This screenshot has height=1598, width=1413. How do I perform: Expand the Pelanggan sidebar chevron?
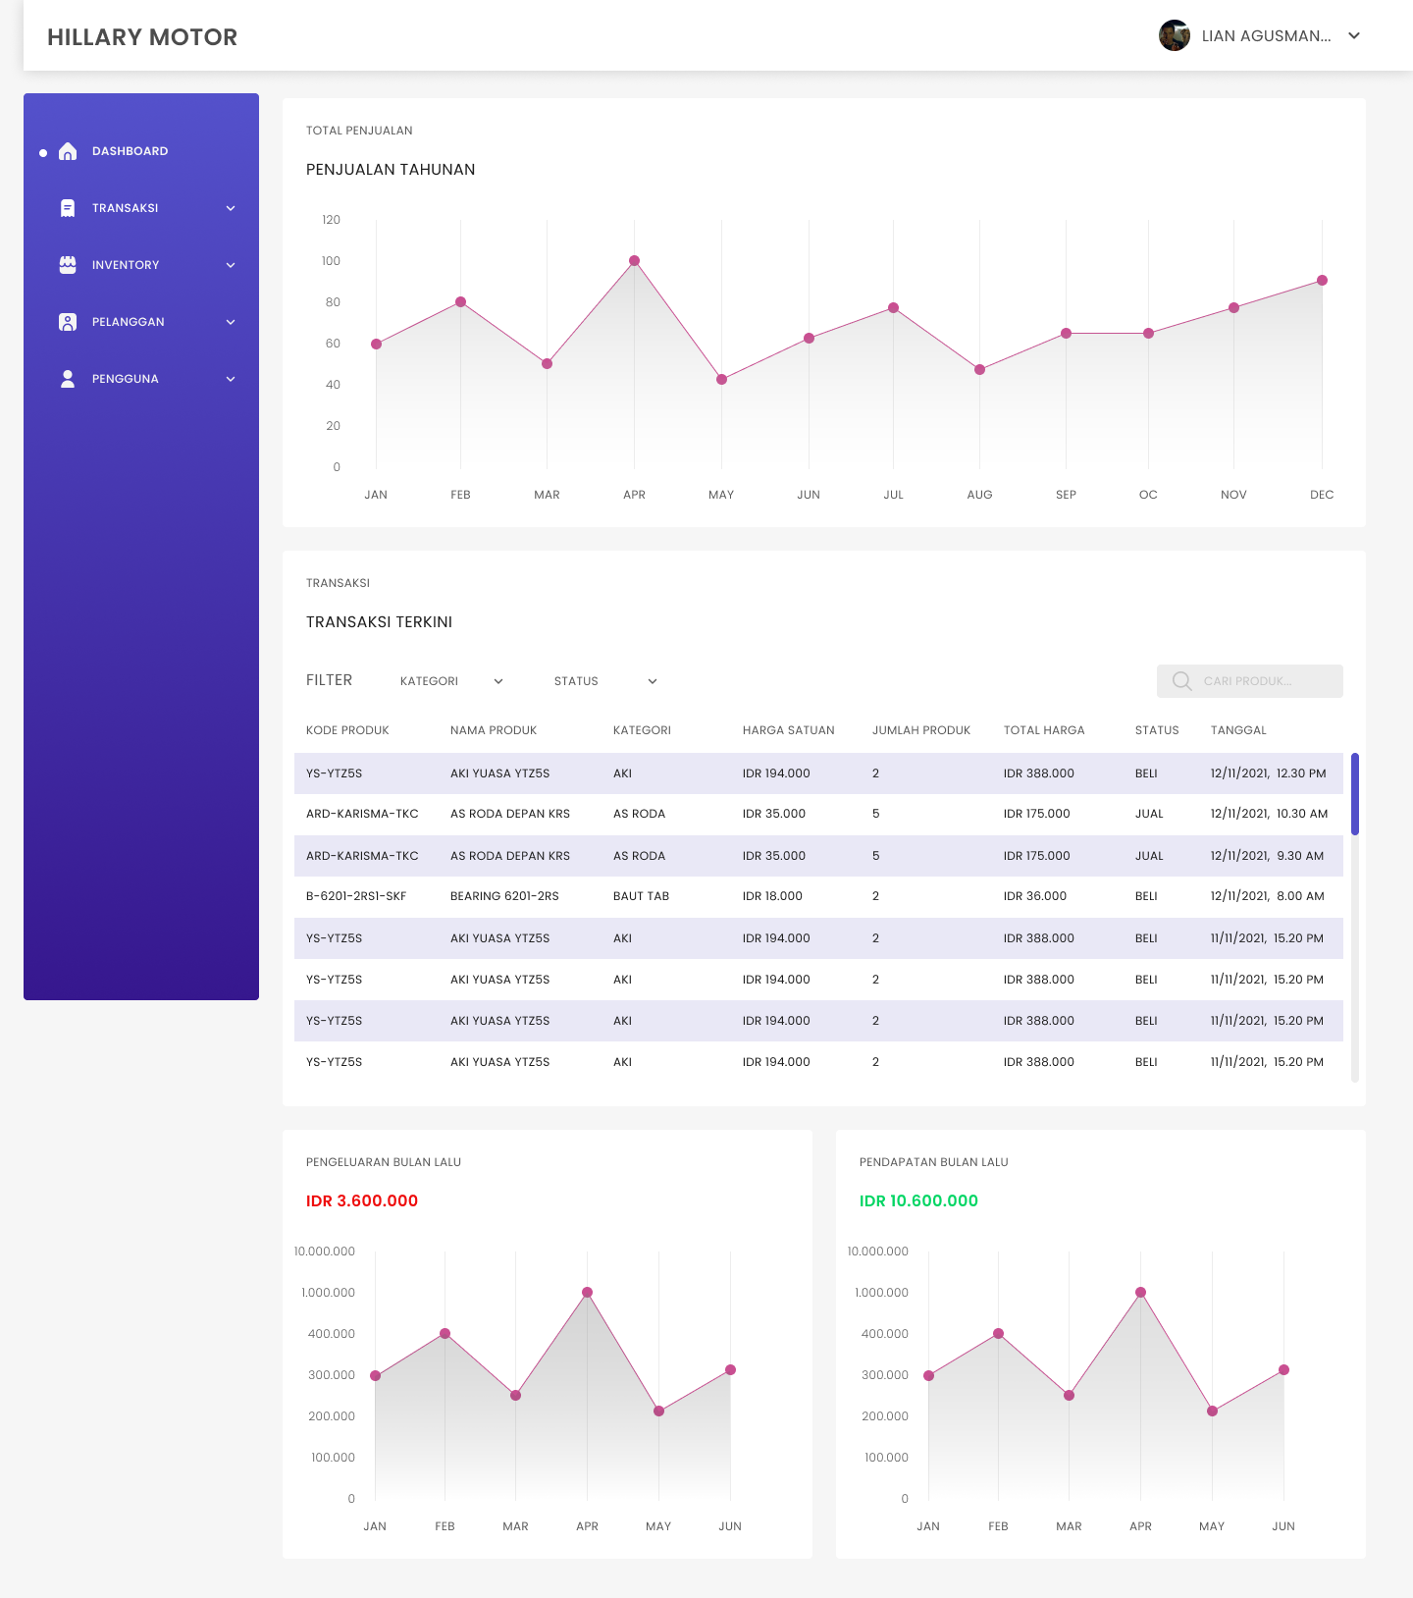tap(231, 322)
